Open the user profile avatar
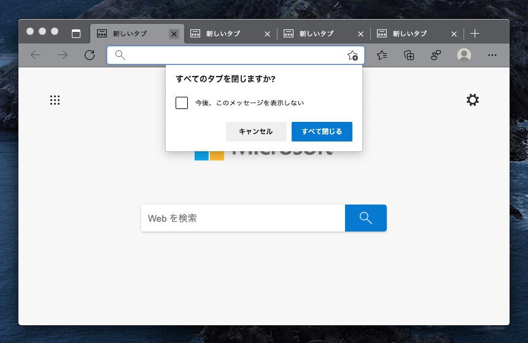The image size is (528, 343). [464, 55]
